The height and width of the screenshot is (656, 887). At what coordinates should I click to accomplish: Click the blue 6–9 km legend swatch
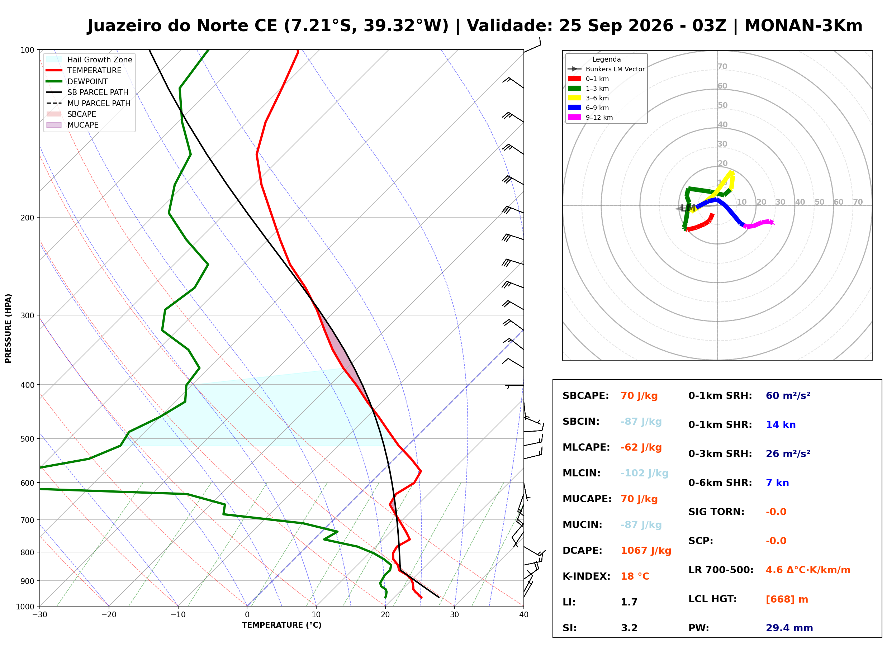point(574,108)
